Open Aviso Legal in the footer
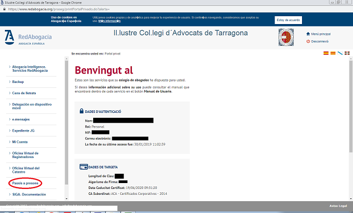Screen dimensions: 353x213 [338, 206]
